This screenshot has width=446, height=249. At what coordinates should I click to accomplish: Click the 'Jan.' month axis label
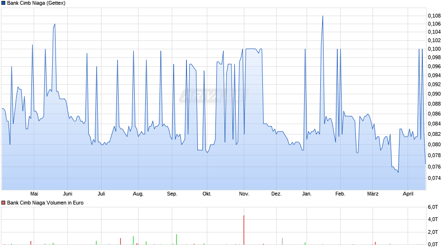tap(307, 194)
